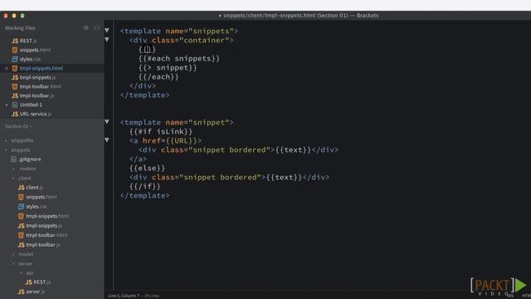
Task: Select tmpl-toolbar.html in Working Files
Action: [41, 86]
